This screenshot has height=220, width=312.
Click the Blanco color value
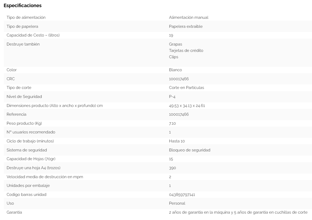pyautogui.click(x=175, y=70)
